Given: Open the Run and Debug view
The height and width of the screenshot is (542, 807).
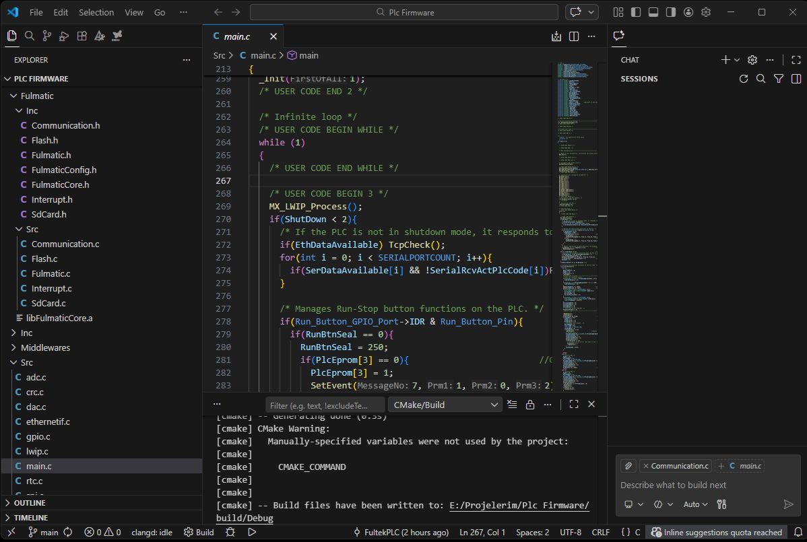Looking at the screenshot, I should 64,36.
